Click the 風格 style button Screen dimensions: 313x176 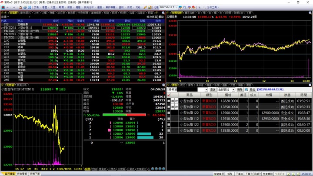coord(252,90)
